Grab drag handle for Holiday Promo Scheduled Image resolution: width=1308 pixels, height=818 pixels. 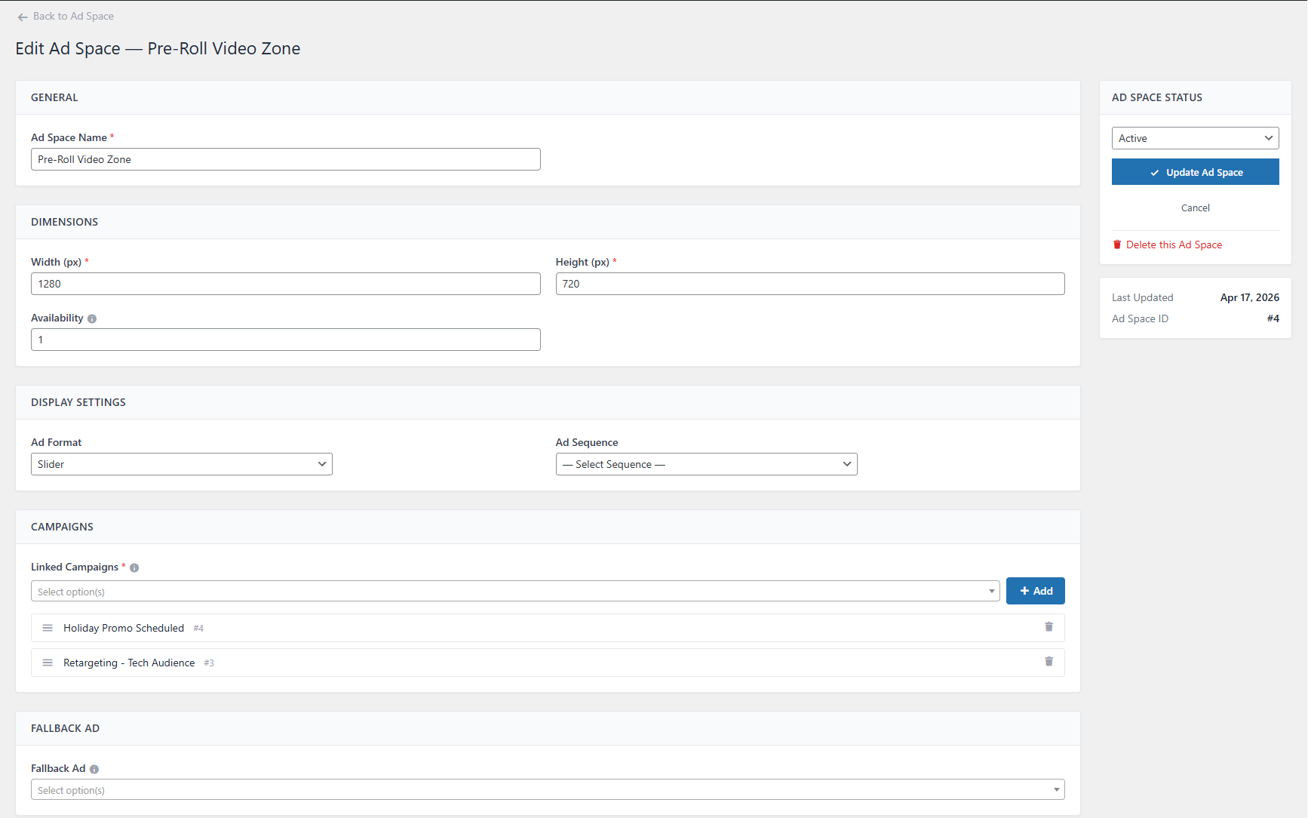coord(48,628)
